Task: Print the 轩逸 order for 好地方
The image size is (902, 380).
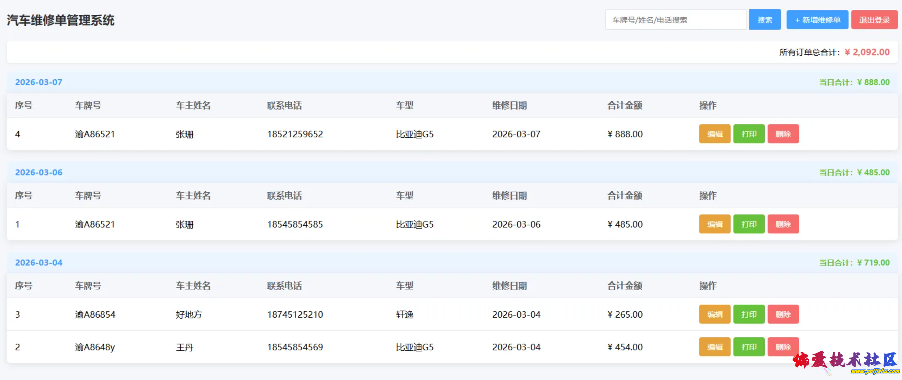Action: (x=749, y=314)
